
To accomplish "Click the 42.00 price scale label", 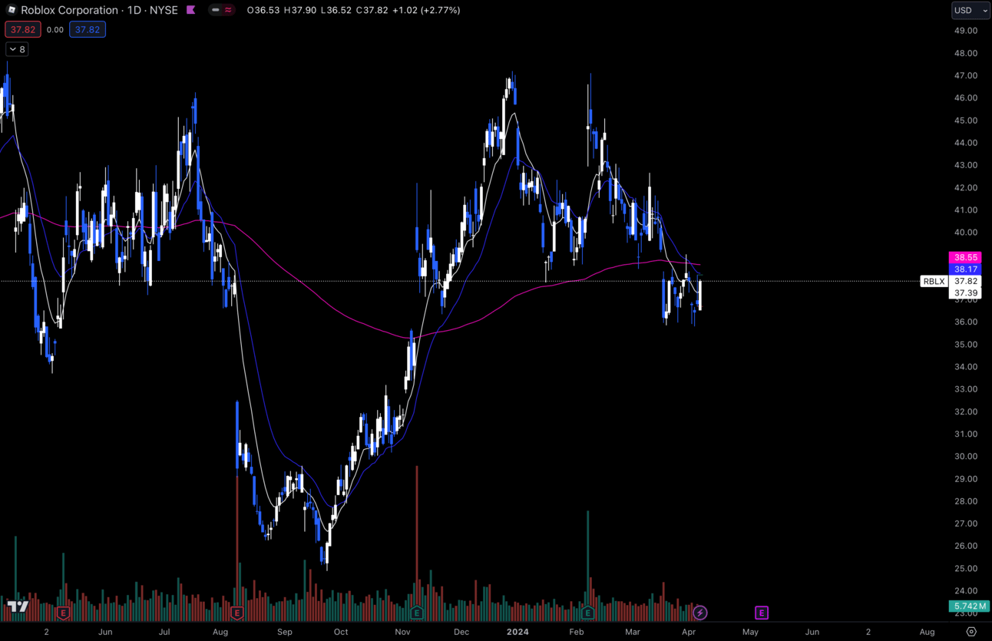I will click(x=966, y=187).
